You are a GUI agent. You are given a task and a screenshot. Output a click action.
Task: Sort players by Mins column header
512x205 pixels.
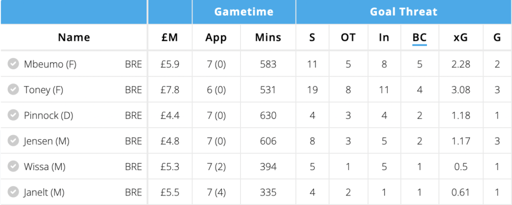[268, 37]
